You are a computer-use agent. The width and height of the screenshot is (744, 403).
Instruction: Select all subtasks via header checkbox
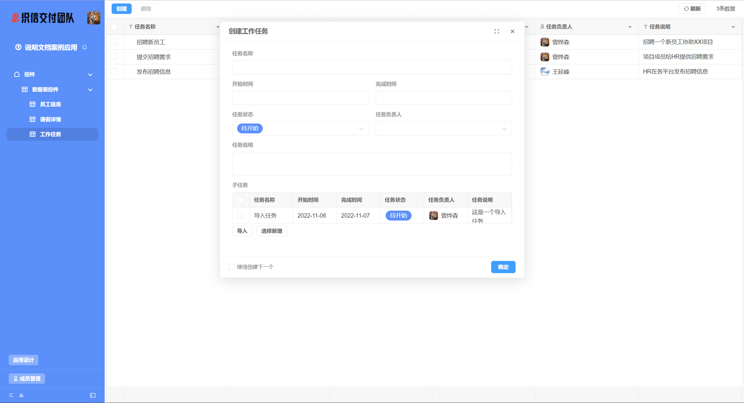[x=240, y=200]
